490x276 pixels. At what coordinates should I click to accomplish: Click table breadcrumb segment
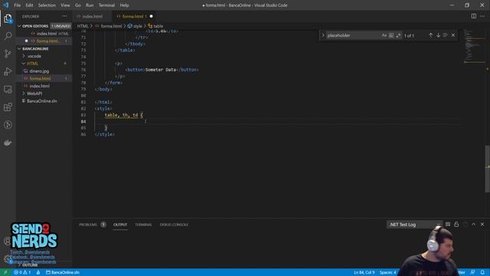155,26
